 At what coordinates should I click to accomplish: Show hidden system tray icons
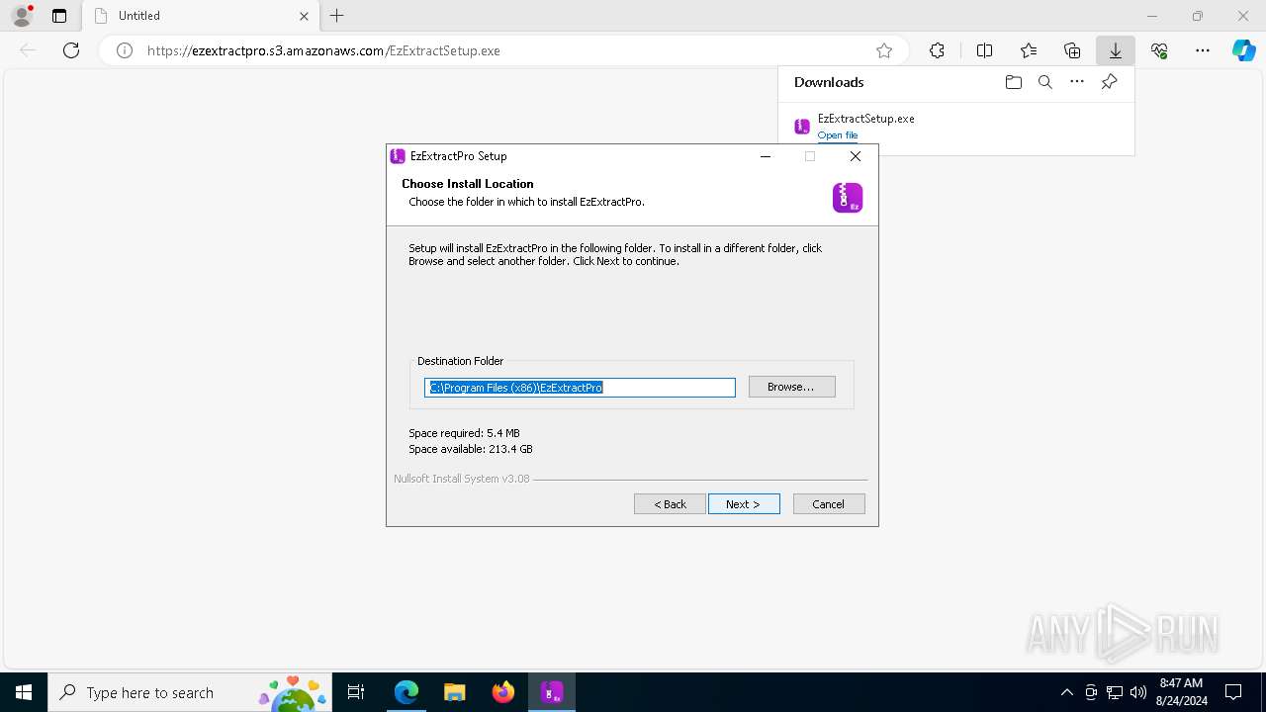coord(1066,693)
